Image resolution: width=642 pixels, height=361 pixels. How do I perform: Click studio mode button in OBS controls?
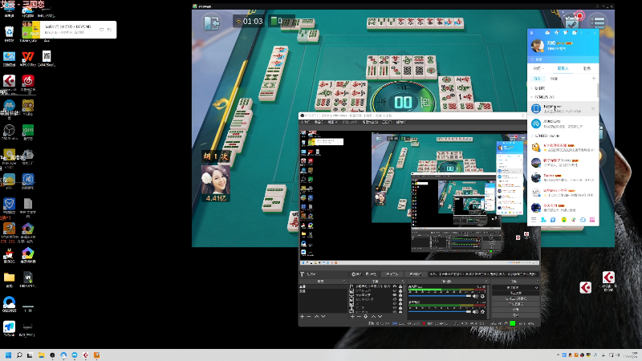click(x=515, y=304)
